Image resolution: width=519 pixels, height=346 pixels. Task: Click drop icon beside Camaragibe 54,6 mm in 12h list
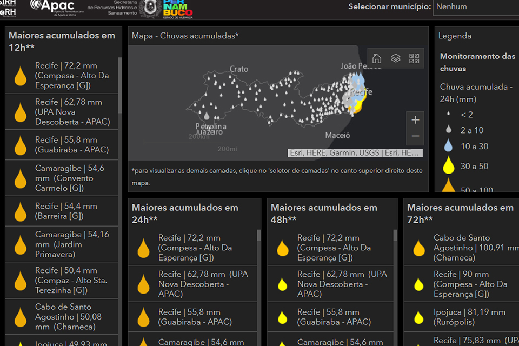click(x=21, y=178)
